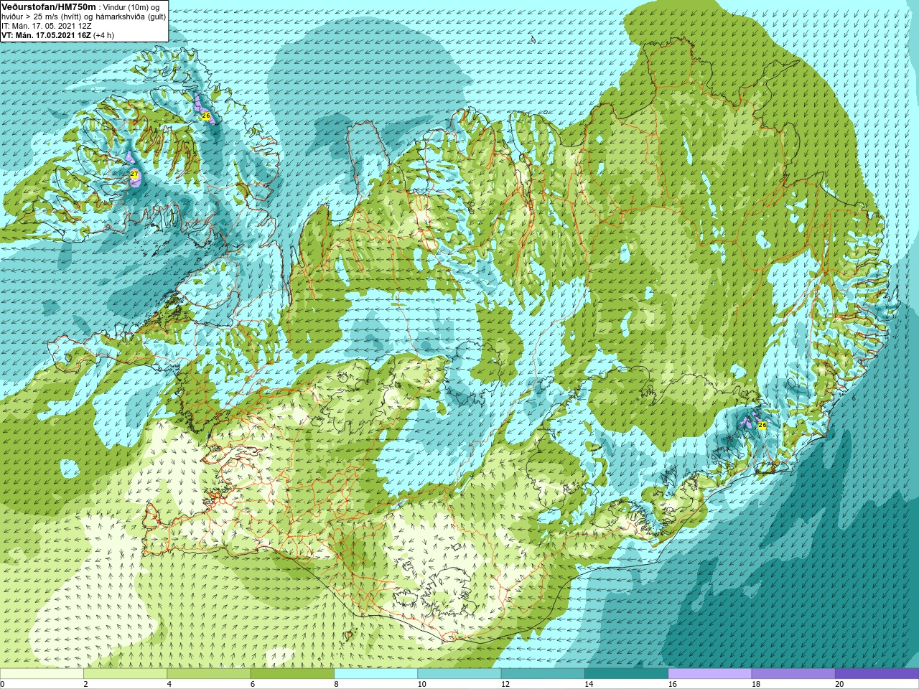Screen dimensions: 919x689
Task: Click the legend scale number 12
Action: [505, 684]
